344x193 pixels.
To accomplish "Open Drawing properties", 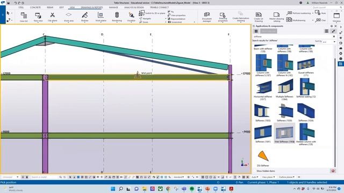I will 223,17.
